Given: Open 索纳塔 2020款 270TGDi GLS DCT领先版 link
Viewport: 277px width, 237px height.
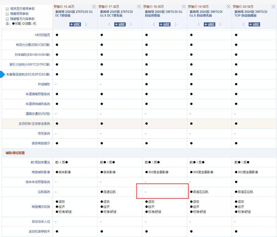Looking at the screenshot, I should click(x=116, y=14).
